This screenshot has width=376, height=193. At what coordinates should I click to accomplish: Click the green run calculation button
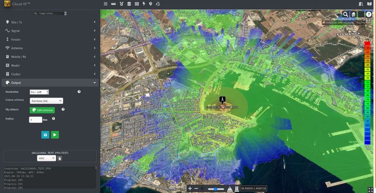(x=55, y=135)
